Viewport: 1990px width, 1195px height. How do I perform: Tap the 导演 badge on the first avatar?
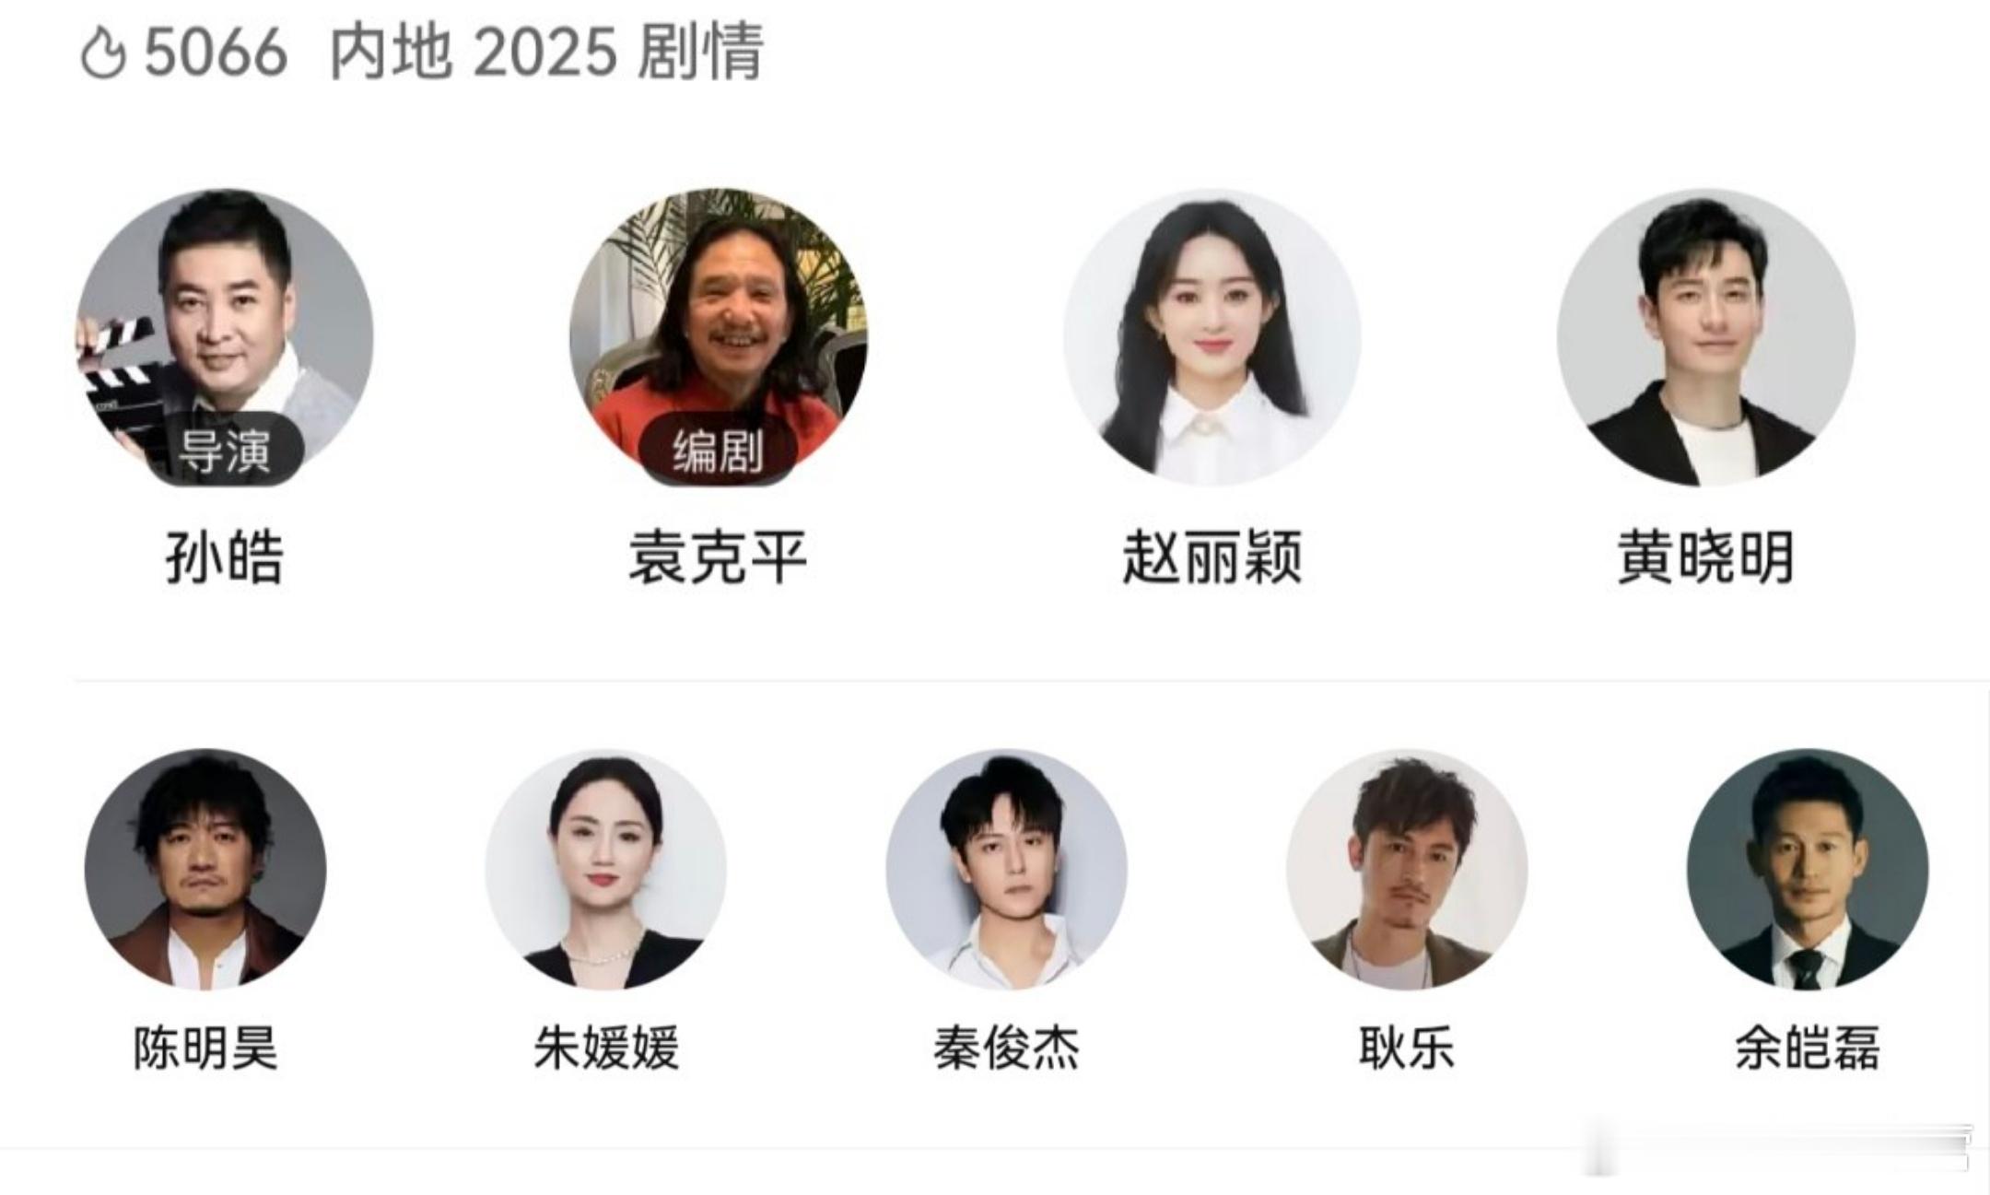(x=225, y=450)
